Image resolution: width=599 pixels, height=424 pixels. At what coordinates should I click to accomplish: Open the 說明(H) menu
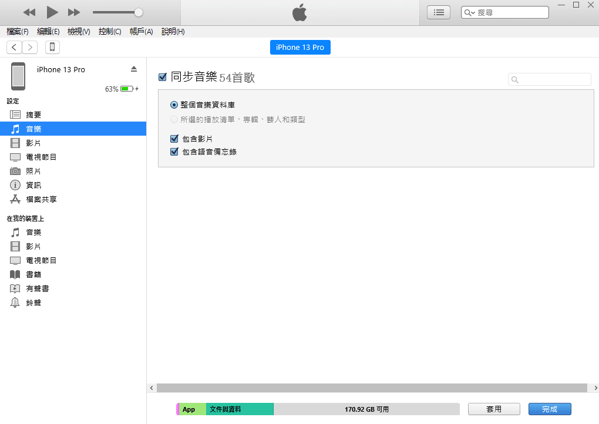click(x=173, y=32)
